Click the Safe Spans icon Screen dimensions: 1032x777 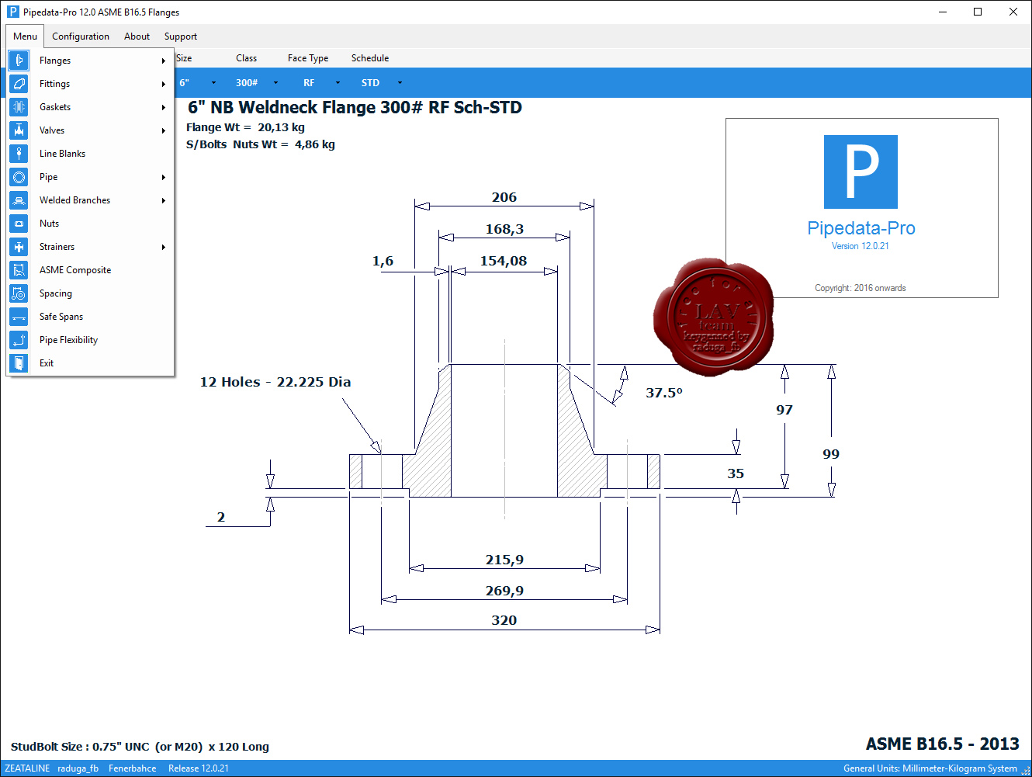pos(19,317)
